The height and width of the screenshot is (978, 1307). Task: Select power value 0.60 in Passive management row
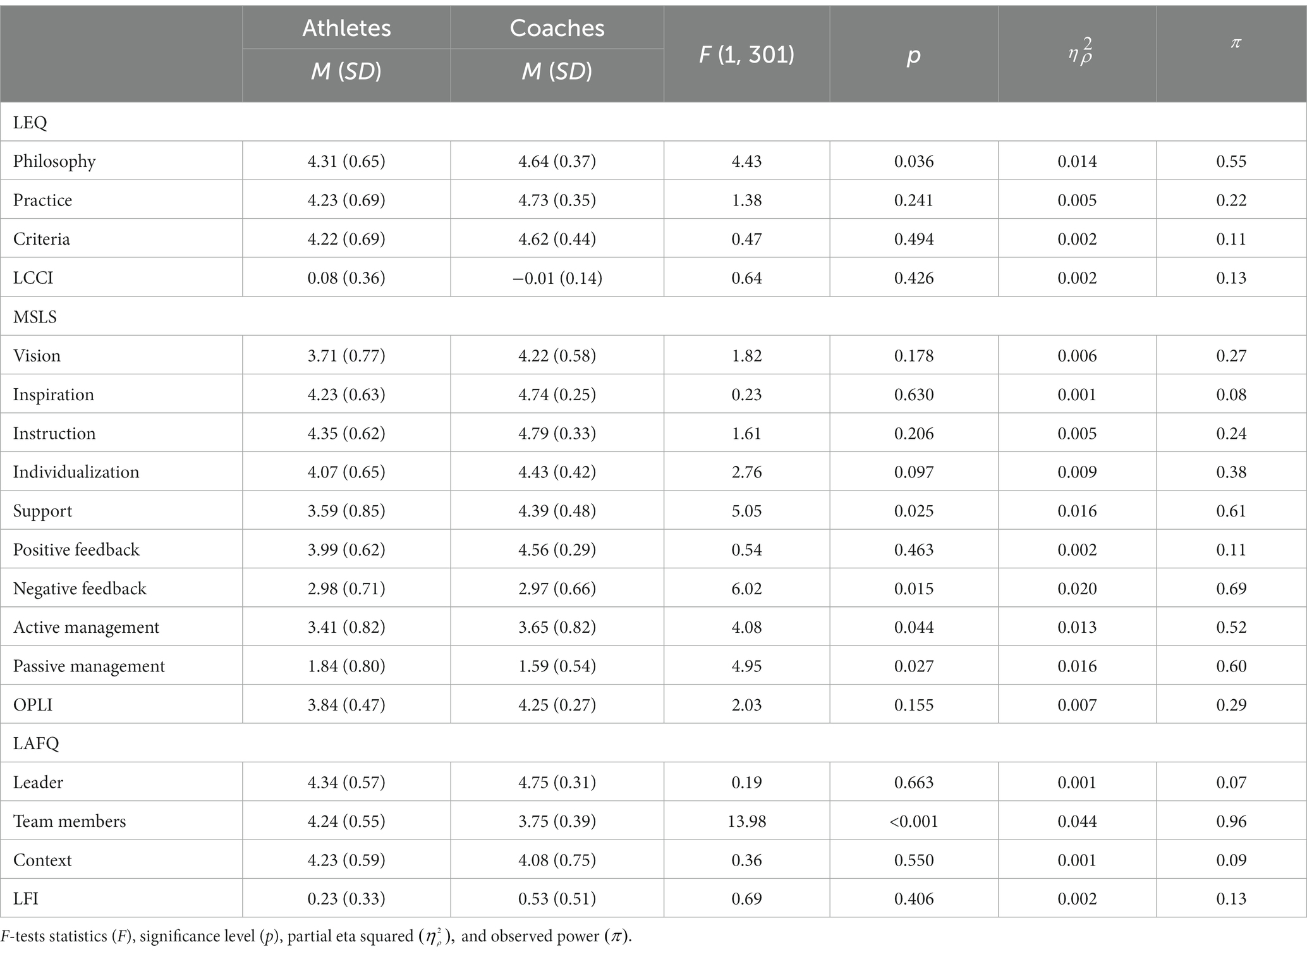tap(1231, 666)
